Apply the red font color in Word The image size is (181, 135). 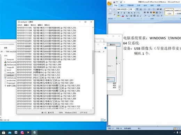click(123, 16)
